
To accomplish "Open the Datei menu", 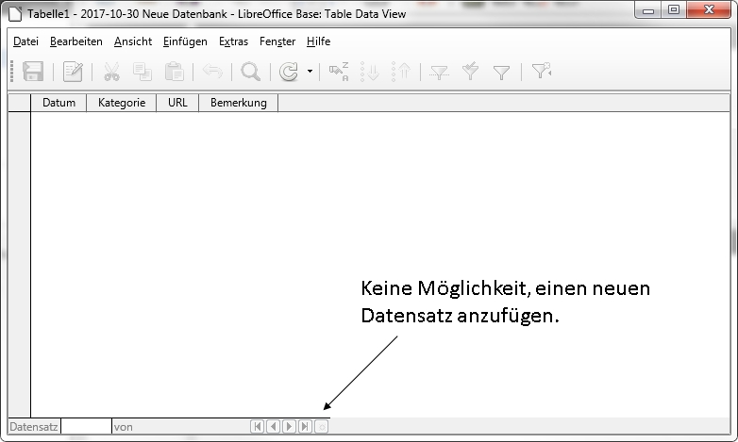I will coord(25,41).
